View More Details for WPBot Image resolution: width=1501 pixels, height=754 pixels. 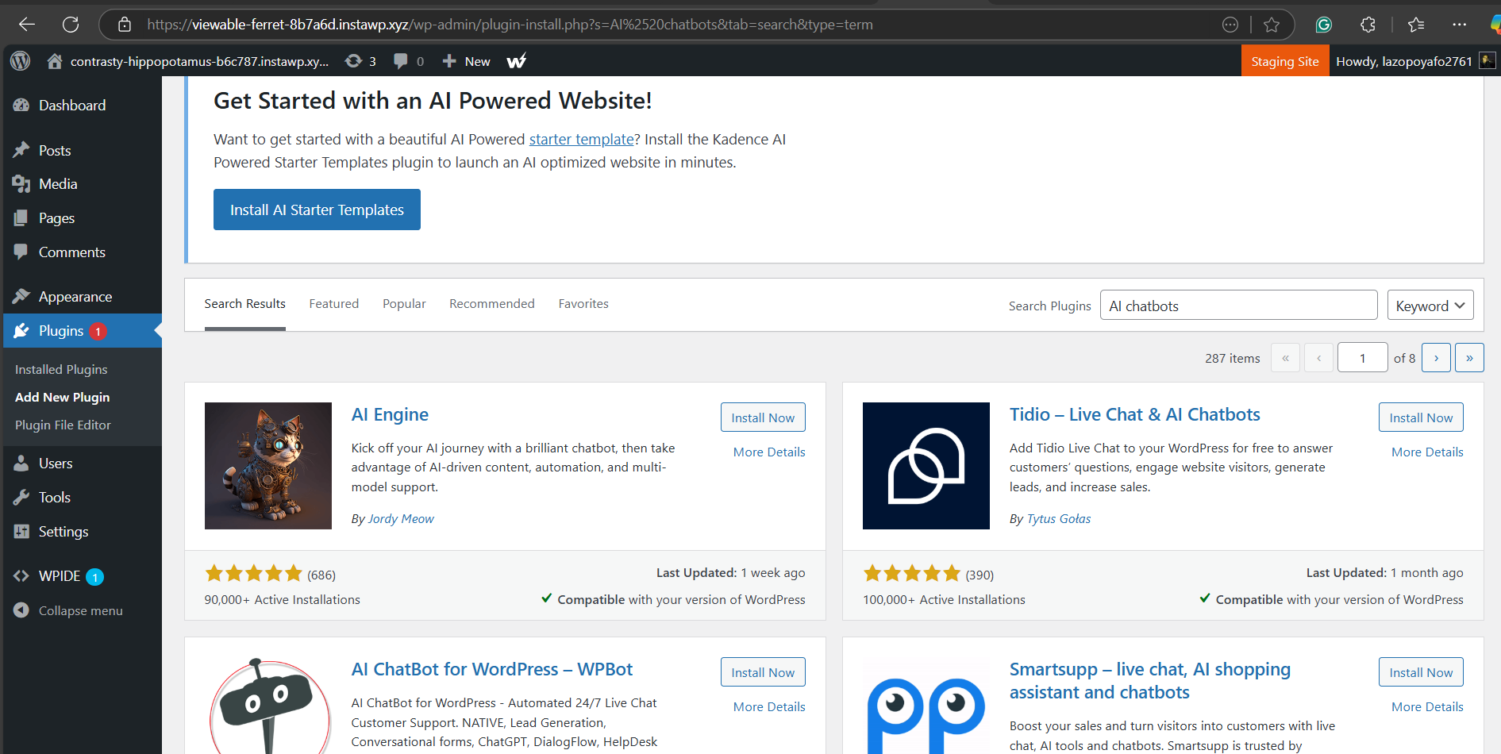coord(769,707)
